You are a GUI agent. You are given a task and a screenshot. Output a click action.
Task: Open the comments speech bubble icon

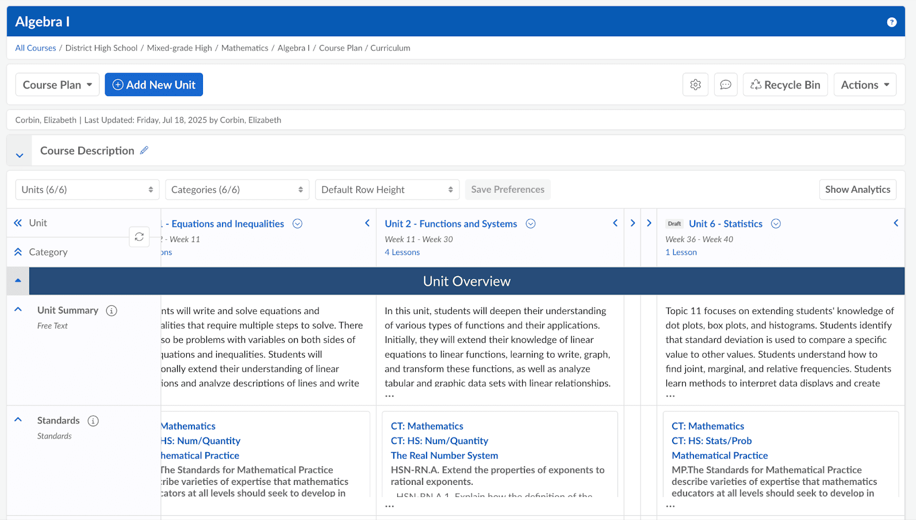pos(726,85)
